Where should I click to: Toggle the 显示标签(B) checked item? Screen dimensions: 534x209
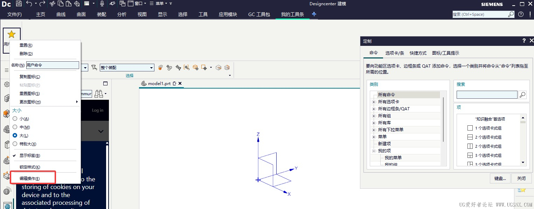pyautogui.click(x=30, y=155)
